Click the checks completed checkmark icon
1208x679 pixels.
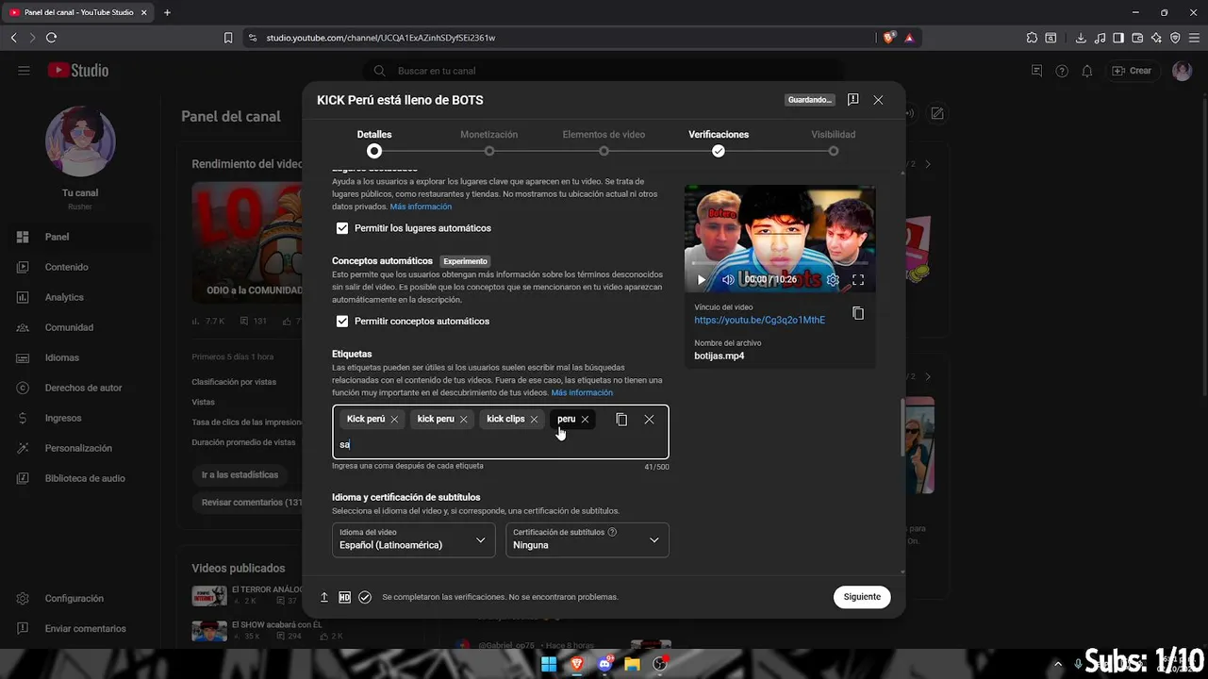pos(365,597)
